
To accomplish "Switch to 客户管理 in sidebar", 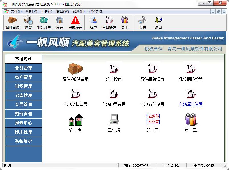I will pos(23,77).
